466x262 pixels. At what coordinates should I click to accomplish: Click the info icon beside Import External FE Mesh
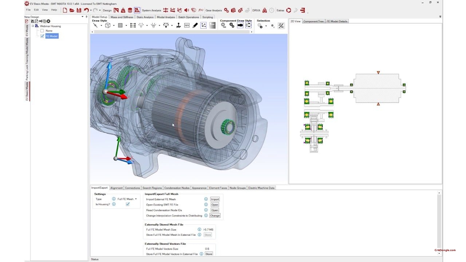tap(206, 199)
